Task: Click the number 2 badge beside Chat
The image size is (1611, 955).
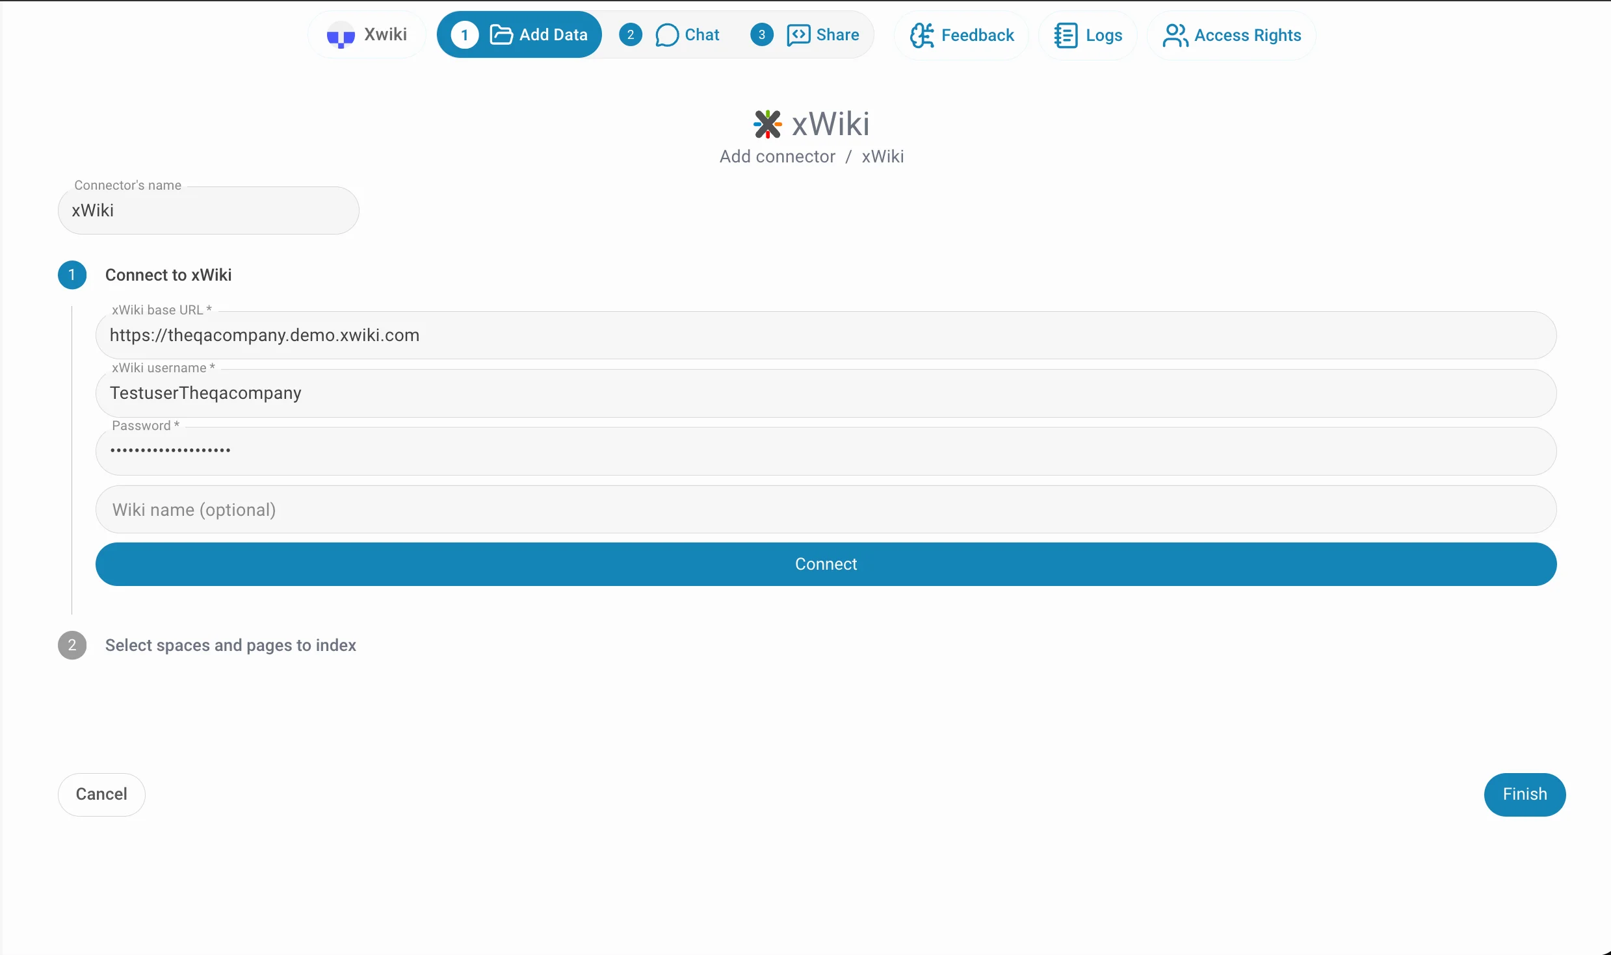Action: (631, 34)
